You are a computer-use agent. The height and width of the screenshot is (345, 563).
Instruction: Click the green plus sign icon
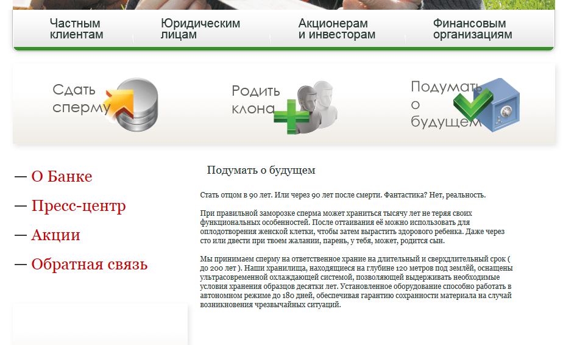point(291,117)
